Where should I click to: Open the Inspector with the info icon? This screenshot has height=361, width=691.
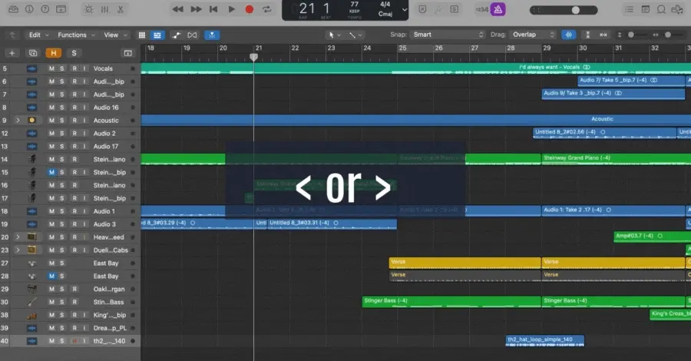[29, 9]
